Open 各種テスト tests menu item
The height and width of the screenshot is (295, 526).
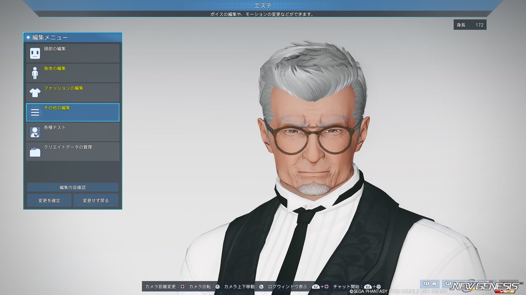[x=73, y=132]
